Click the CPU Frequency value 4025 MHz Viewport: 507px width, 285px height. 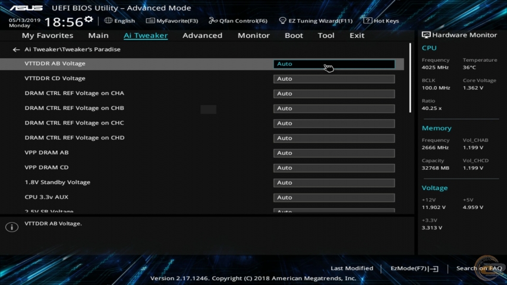[435, 68]
